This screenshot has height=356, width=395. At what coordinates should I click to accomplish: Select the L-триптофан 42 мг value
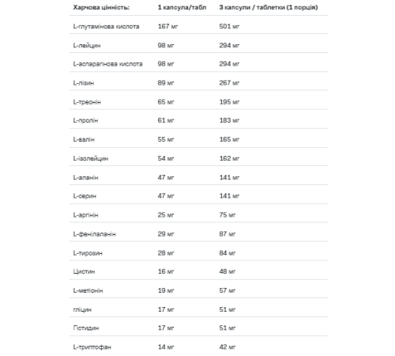(x=228, y=347)
